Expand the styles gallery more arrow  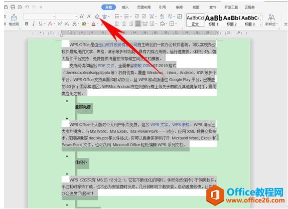coord(260,24)
